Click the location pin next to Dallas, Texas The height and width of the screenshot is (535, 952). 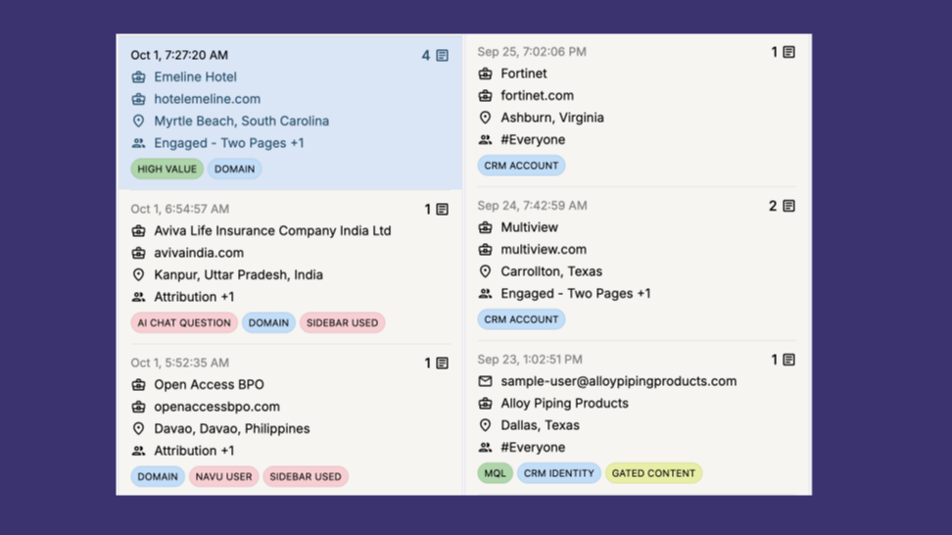pyautogui.click(x=485, y=425)
